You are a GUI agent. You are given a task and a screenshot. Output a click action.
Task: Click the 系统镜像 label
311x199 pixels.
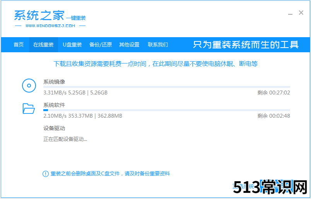point(54,82)
